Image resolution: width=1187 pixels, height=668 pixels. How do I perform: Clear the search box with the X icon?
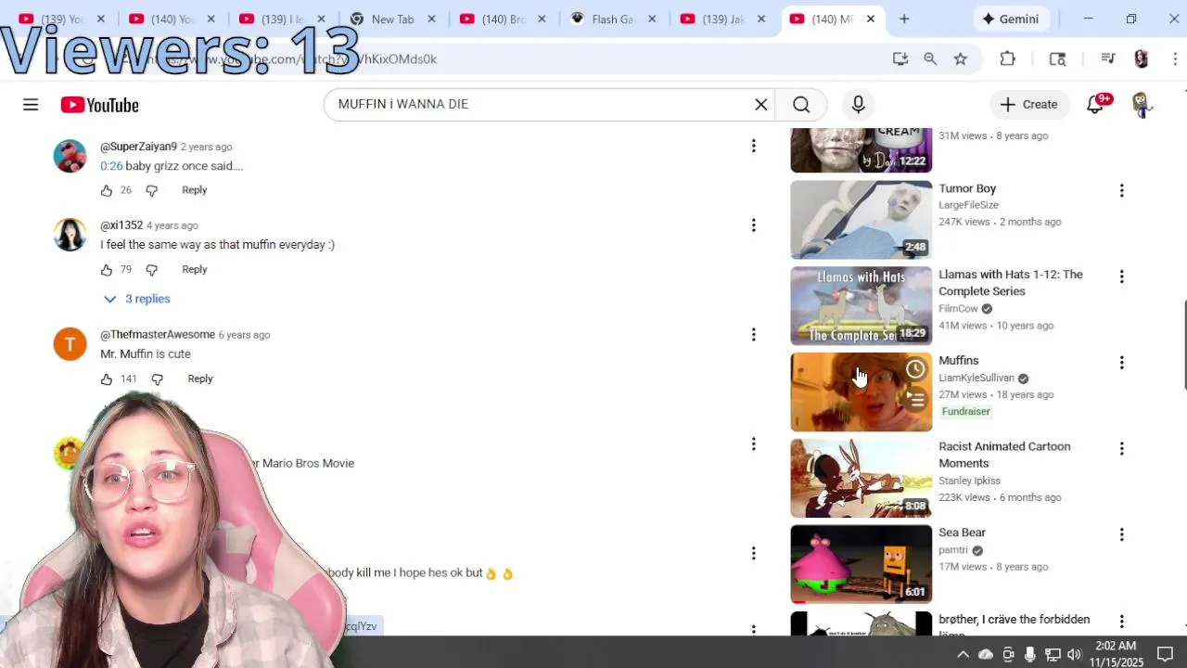pos(760,104)
